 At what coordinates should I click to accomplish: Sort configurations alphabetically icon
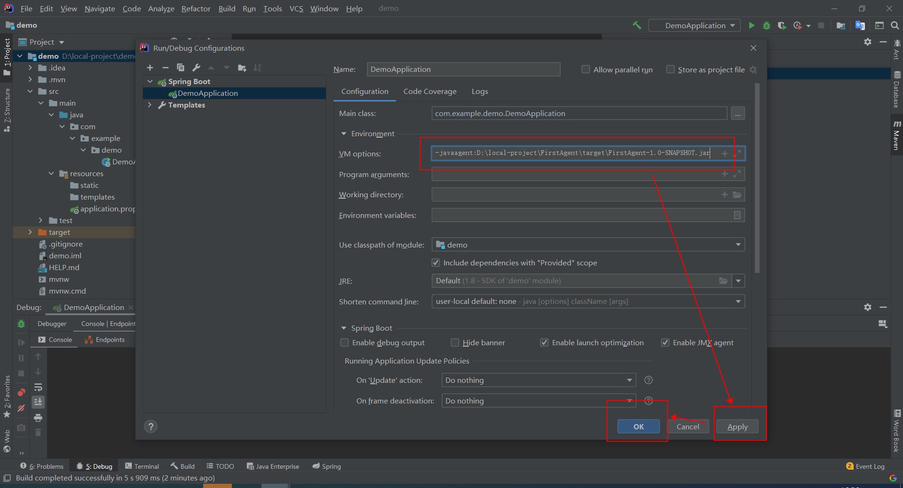257,68
